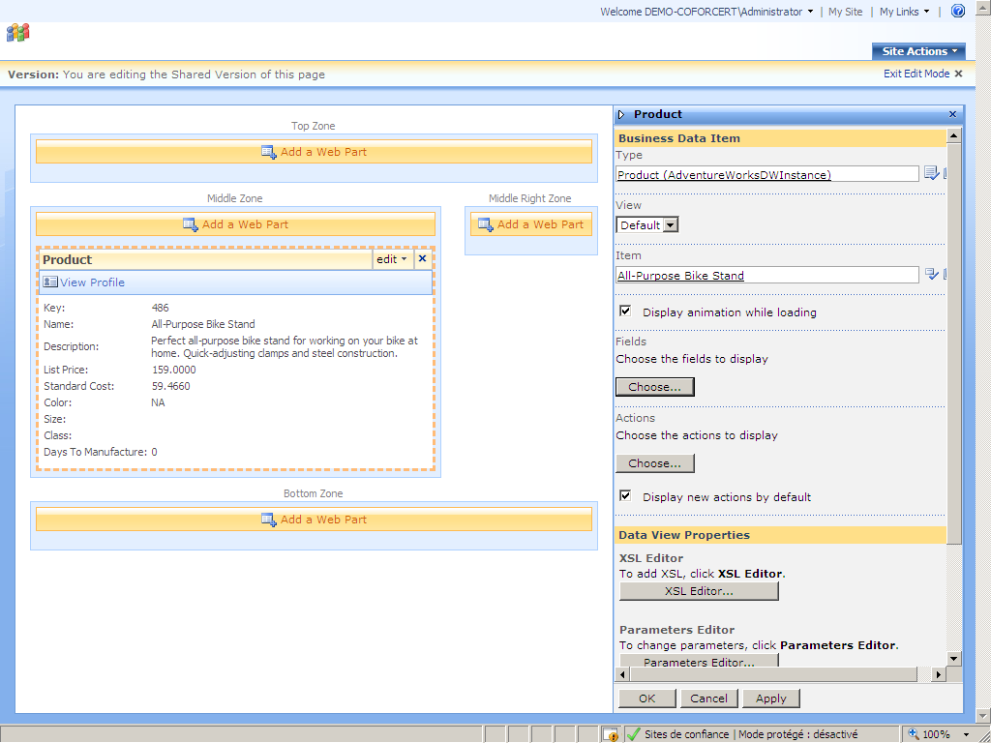Open the My Links menu
The height and width of the screenshot is (743, 991).
(x=904, y=12)
